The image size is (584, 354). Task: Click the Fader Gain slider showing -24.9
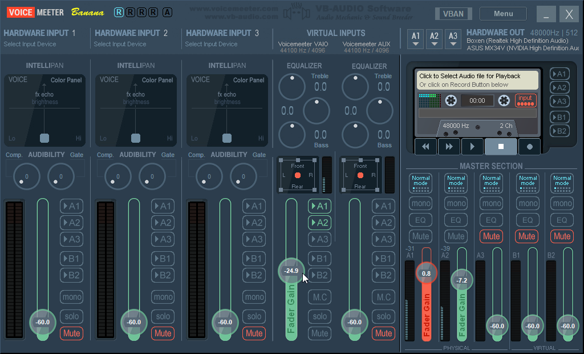[x=291, y=271]
